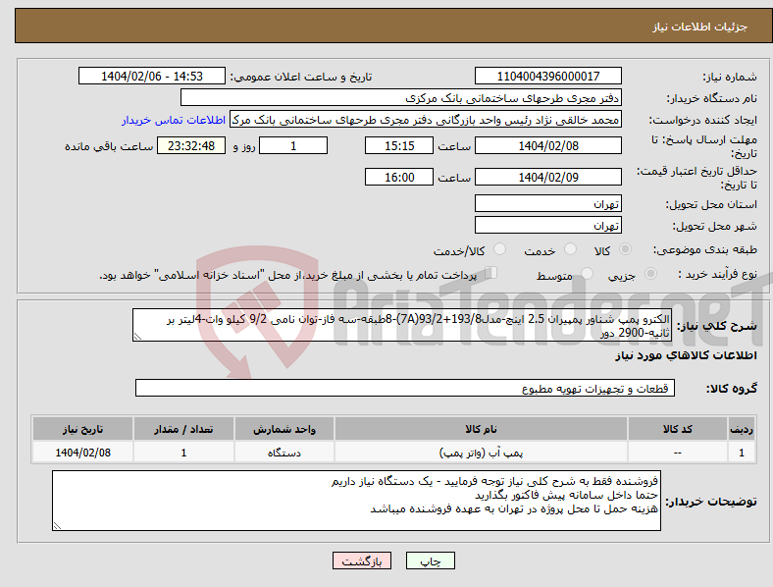The height and width of the screenshot is (587, 773).
Task: Click the کد کالا column header
Action: click(x=678, y=429)
